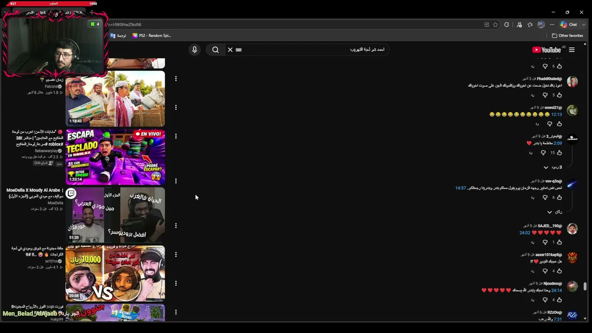This screenshot has width=592, height=333.
Task: Open the Other favorites folder
Action: click(567, 36)
